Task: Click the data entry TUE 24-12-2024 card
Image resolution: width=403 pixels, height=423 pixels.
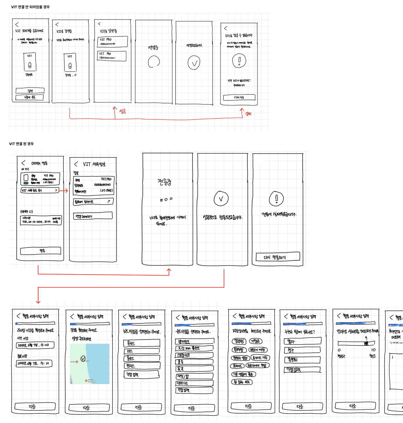Action: click(x=41, y=220)
